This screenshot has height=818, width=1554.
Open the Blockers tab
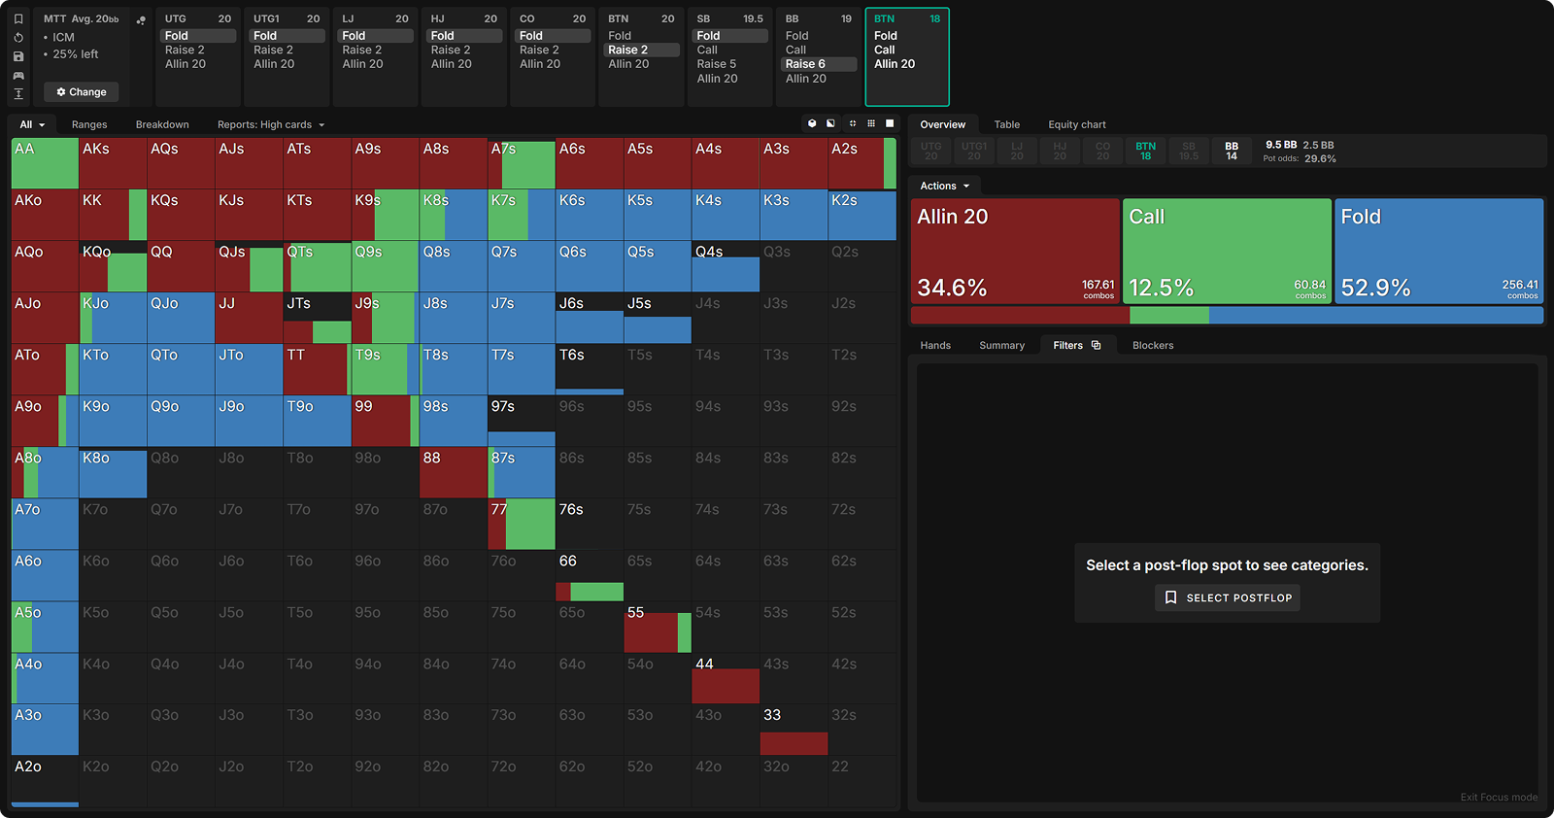tap(1152, 345)
